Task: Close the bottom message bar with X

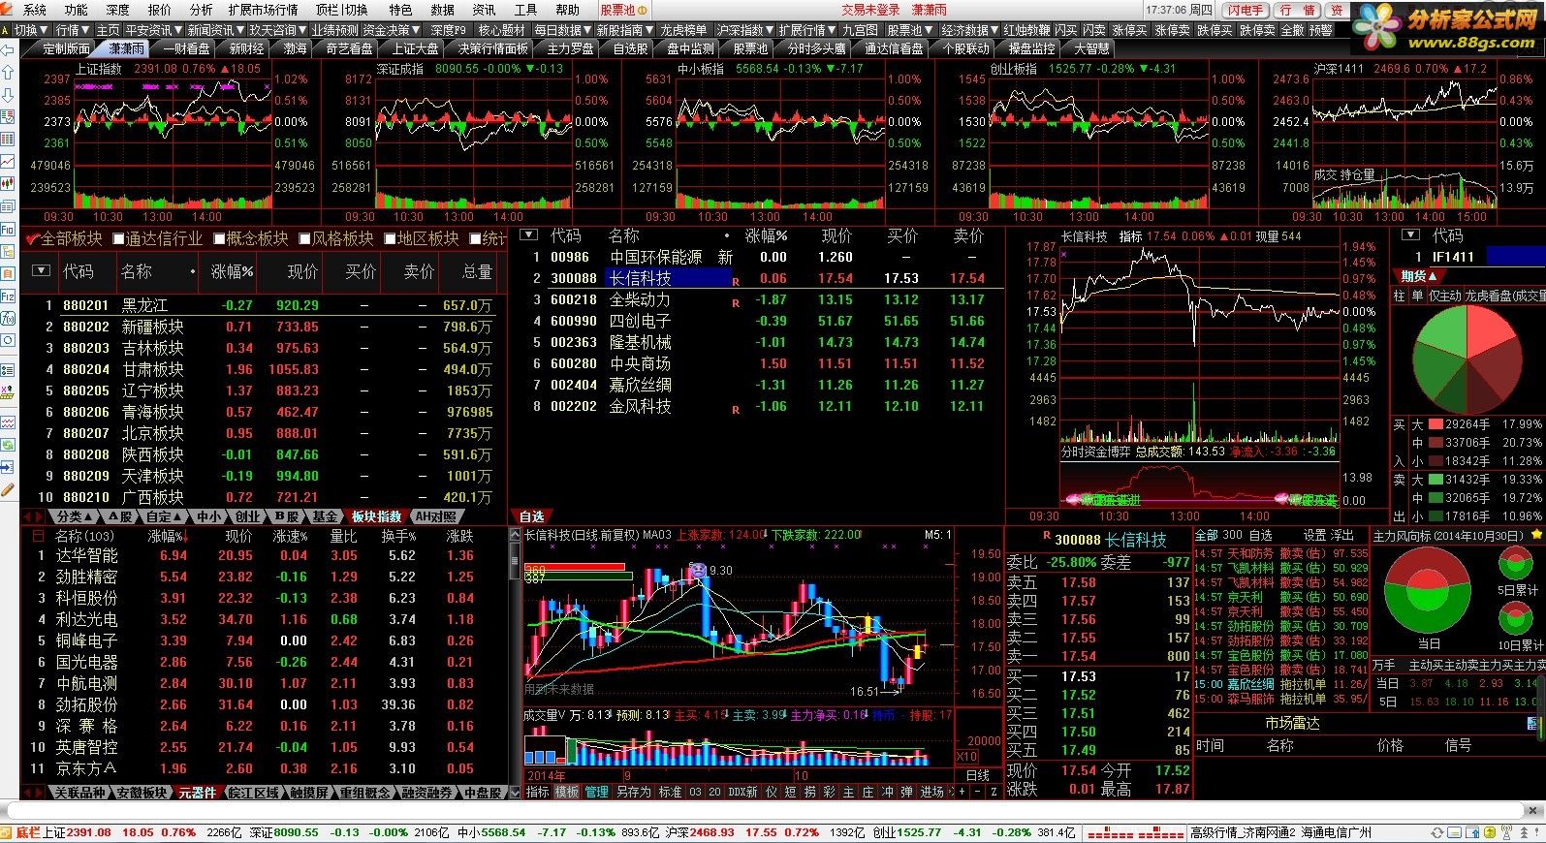Action: coord(1534,809)
